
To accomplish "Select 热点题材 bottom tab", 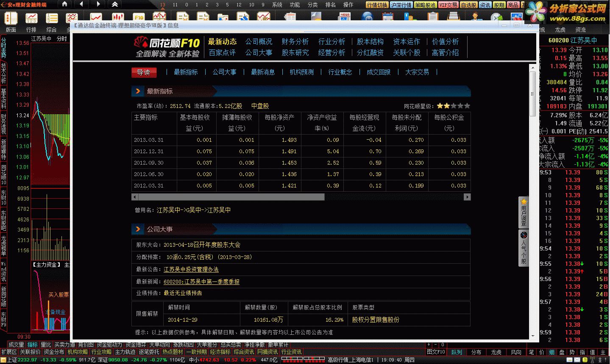I will click(x=173, y=352).
